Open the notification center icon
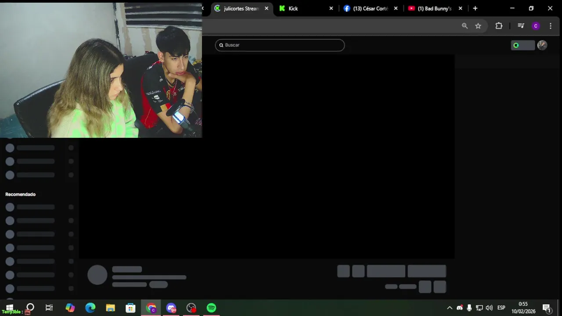Screen dimensions: 562x316 coord(547,308)
